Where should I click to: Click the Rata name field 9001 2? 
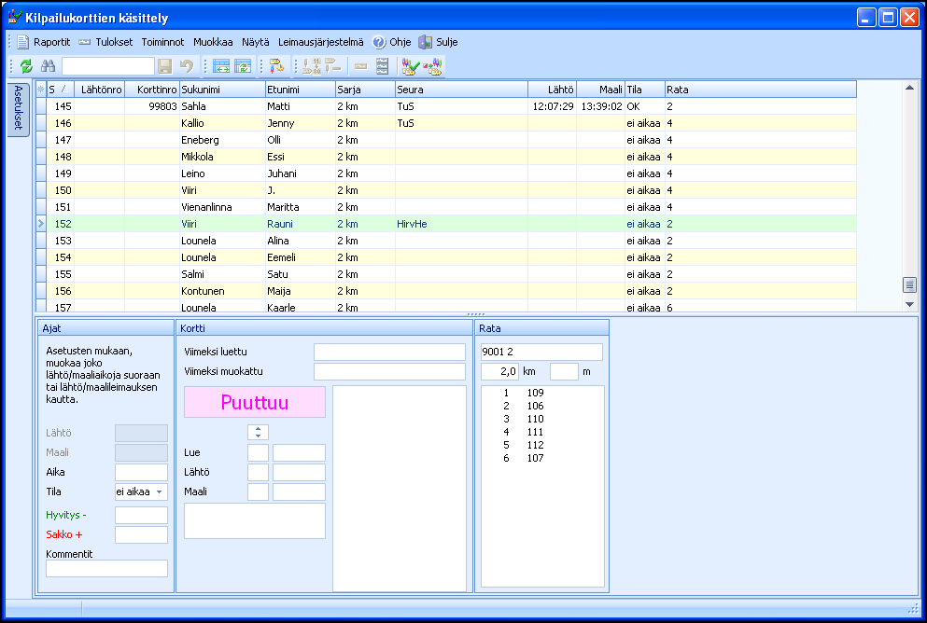tap(541, 352)
